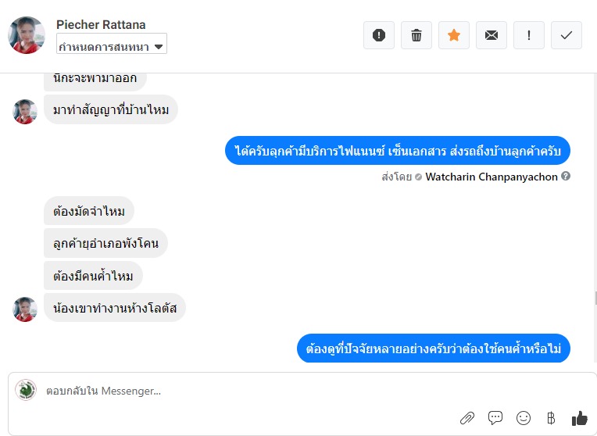Send a thumbs-up like
The height and width of the screenshot is (436, 597).
coord(579,418)
